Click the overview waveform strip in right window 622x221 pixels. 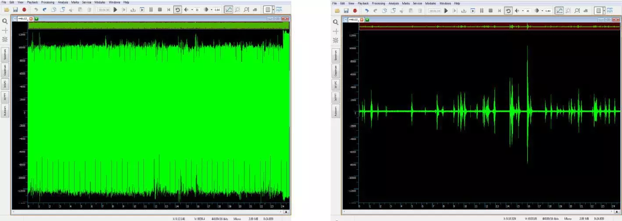pos(489,27)
